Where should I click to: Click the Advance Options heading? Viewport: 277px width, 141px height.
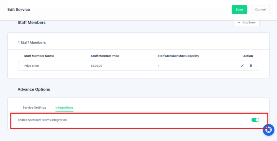[x=34, y=89]
